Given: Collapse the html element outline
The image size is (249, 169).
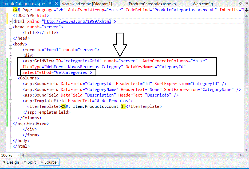Looking at the screenshot, I should pyautogui.click(x=10, y=21).
